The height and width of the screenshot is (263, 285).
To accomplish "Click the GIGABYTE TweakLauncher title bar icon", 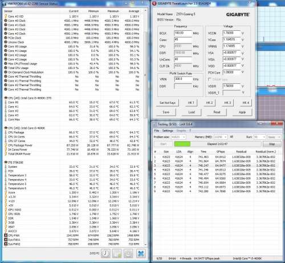I will click(x=154, y=3).
